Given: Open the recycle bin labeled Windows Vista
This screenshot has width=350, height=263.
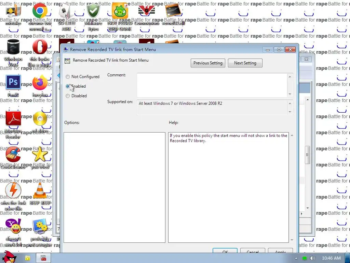Looking at the screenshot, I should tap(13, 47).
